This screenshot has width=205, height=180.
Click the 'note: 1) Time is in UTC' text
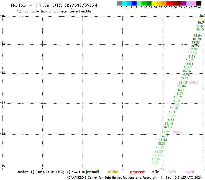41,172
